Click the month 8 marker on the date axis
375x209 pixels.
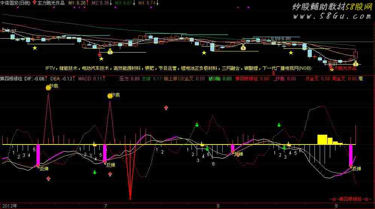coord(218,206)
